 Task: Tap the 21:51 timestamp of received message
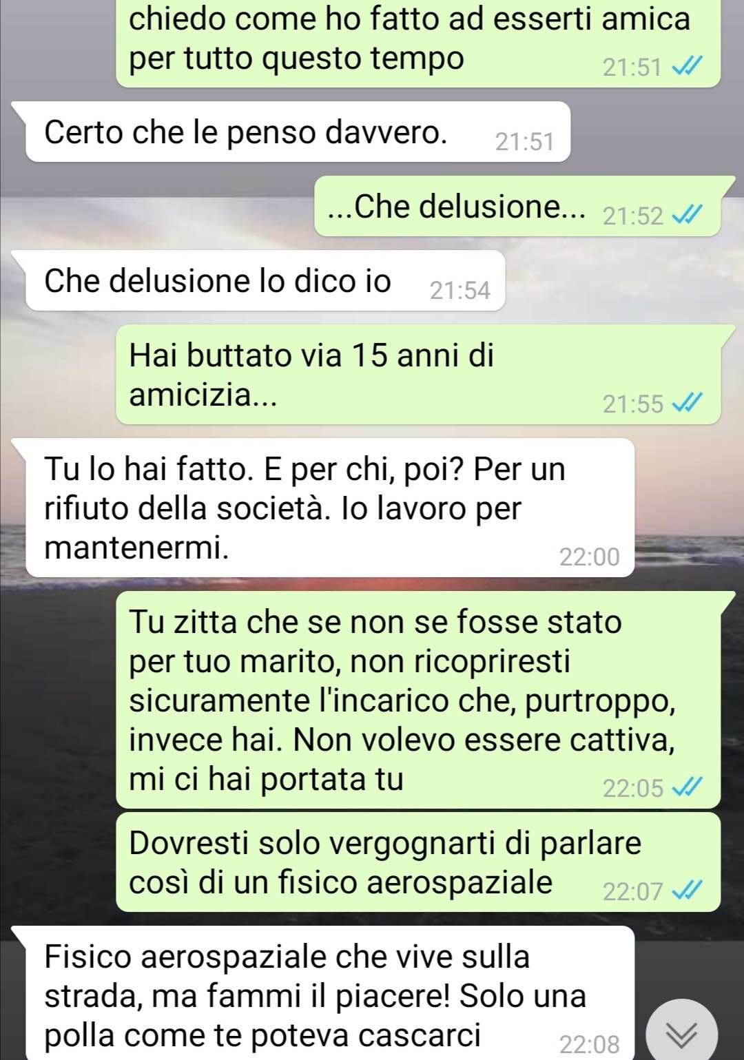[x=524, y=141]
